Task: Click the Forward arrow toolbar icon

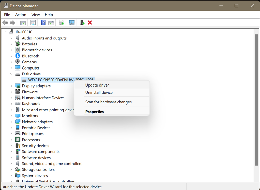Action: coord(13,23)
